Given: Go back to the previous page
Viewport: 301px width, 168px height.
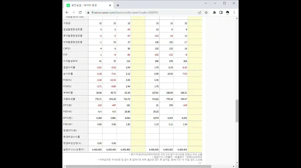Looking at the screenshot, I should [67, 12].
